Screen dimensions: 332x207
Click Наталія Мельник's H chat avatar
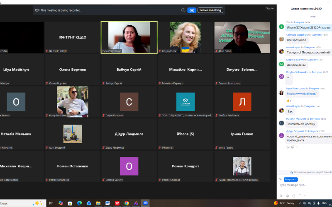click(x=281, y=123)
